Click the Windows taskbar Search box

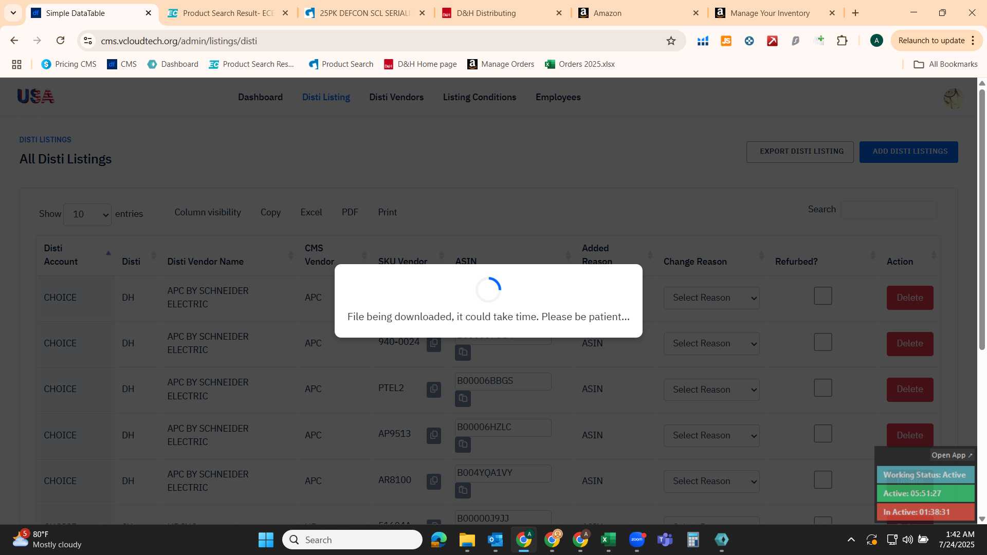pyautogui.click(x=352, y=540)
